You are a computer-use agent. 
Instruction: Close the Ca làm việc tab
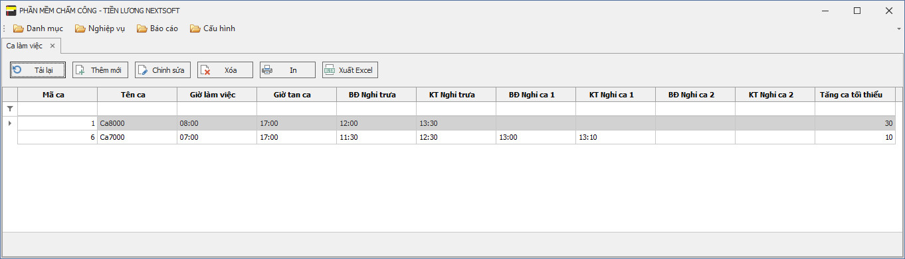click(52, 46)
